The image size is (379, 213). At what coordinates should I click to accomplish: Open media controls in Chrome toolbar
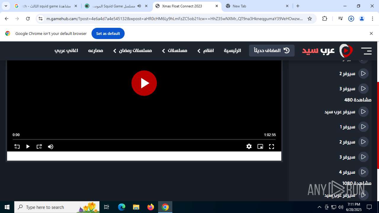pyautogui.click(x=341, y=19)
